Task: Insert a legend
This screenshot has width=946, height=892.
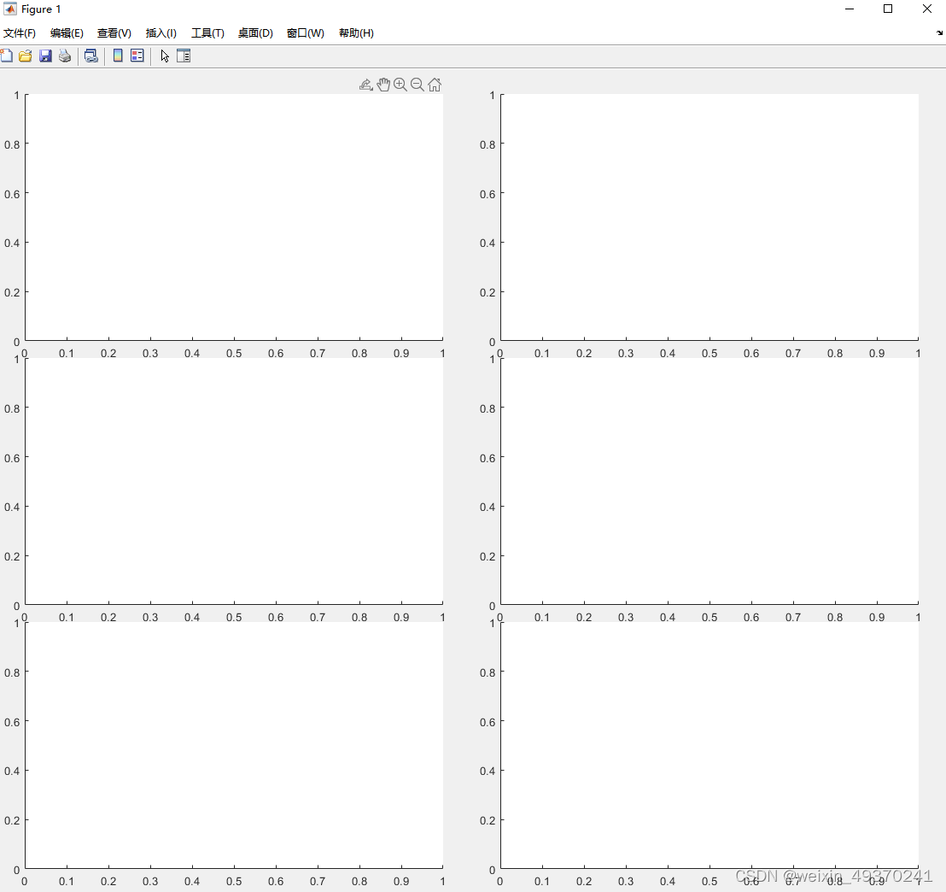Action: click(x=137, y=56)
